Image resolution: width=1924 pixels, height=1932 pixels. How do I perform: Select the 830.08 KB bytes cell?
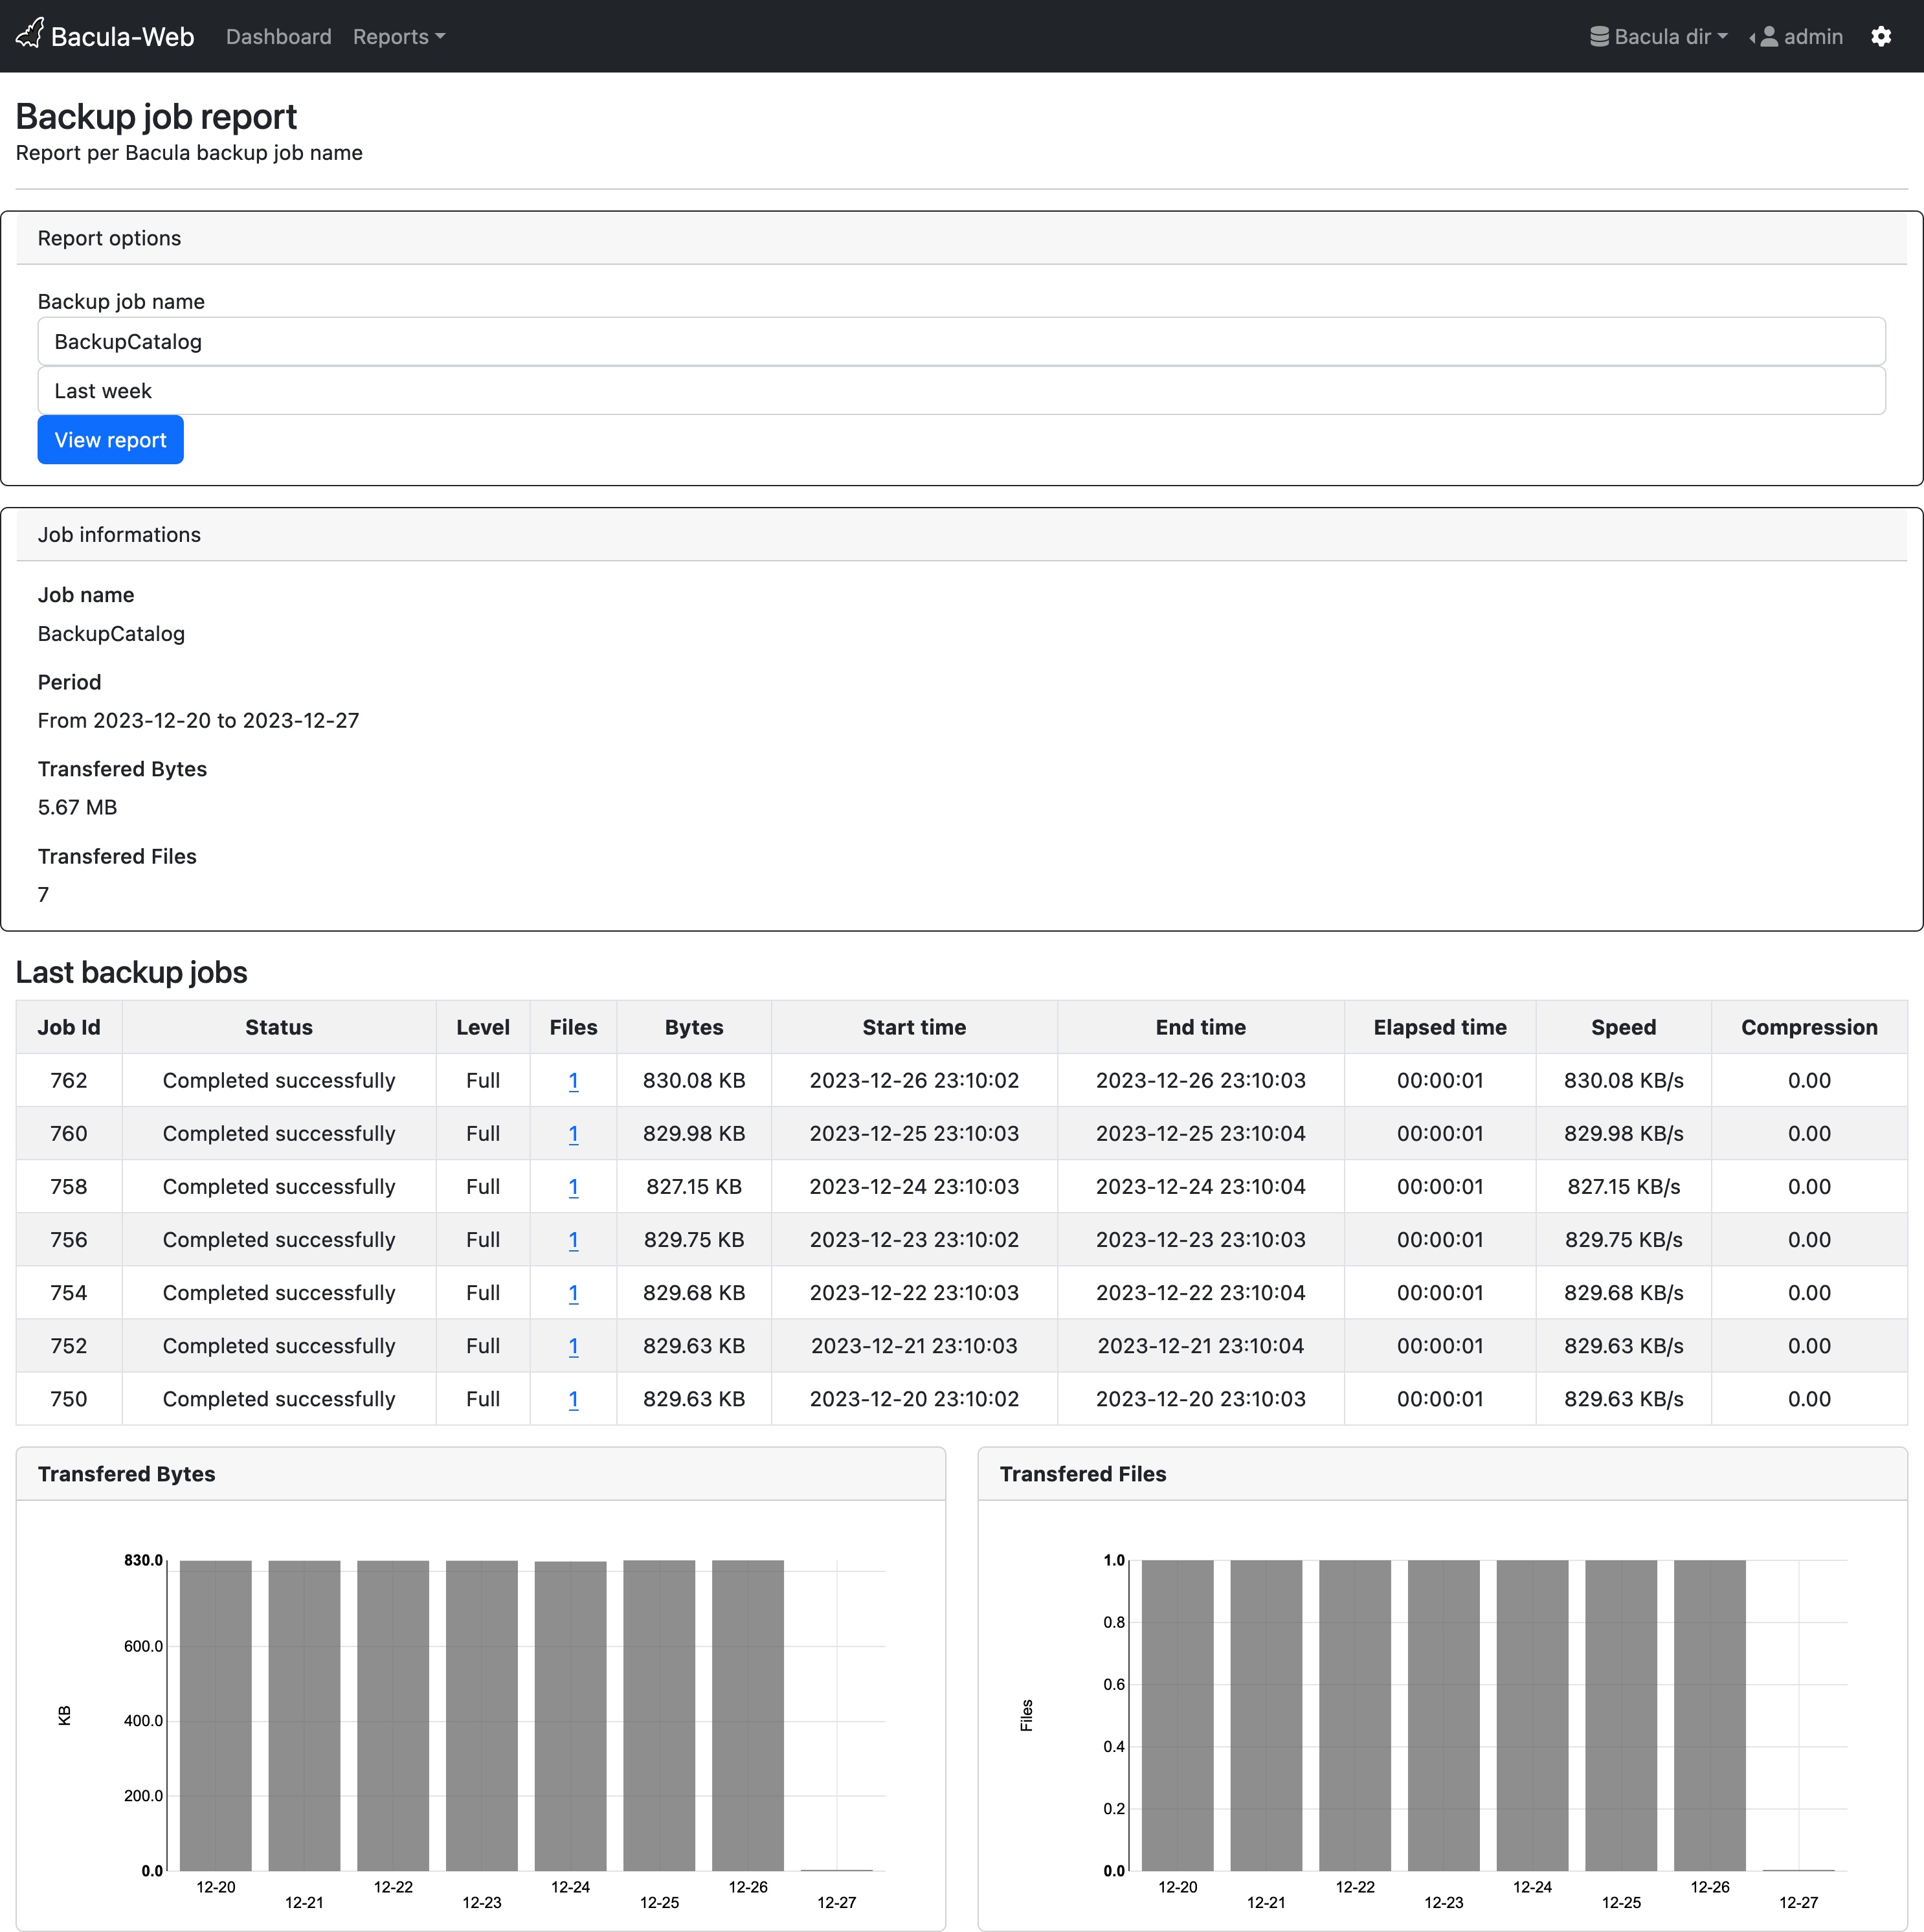pos(694,1081)
